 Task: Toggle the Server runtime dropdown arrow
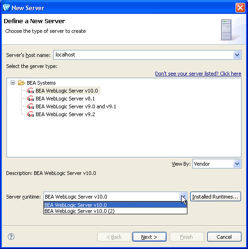[x=183, y=197]
